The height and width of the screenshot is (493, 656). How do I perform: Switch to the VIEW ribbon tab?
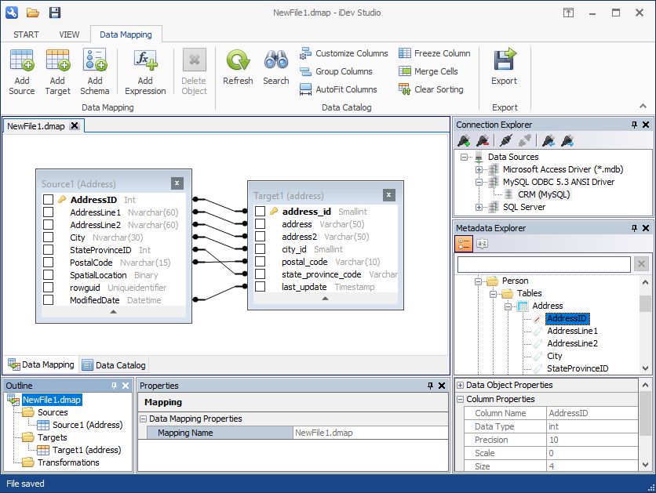coord(69,34)
